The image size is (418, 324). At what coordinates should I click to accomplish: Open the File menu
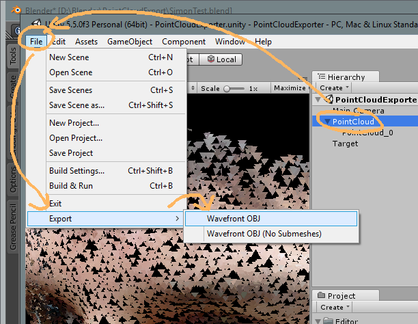pos(36,42)
